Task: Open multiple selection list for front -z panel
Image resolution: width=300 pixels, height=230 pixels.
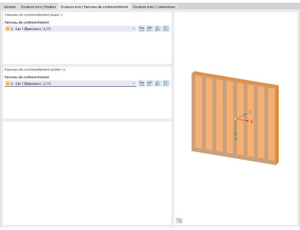Action: coord(166,29)
